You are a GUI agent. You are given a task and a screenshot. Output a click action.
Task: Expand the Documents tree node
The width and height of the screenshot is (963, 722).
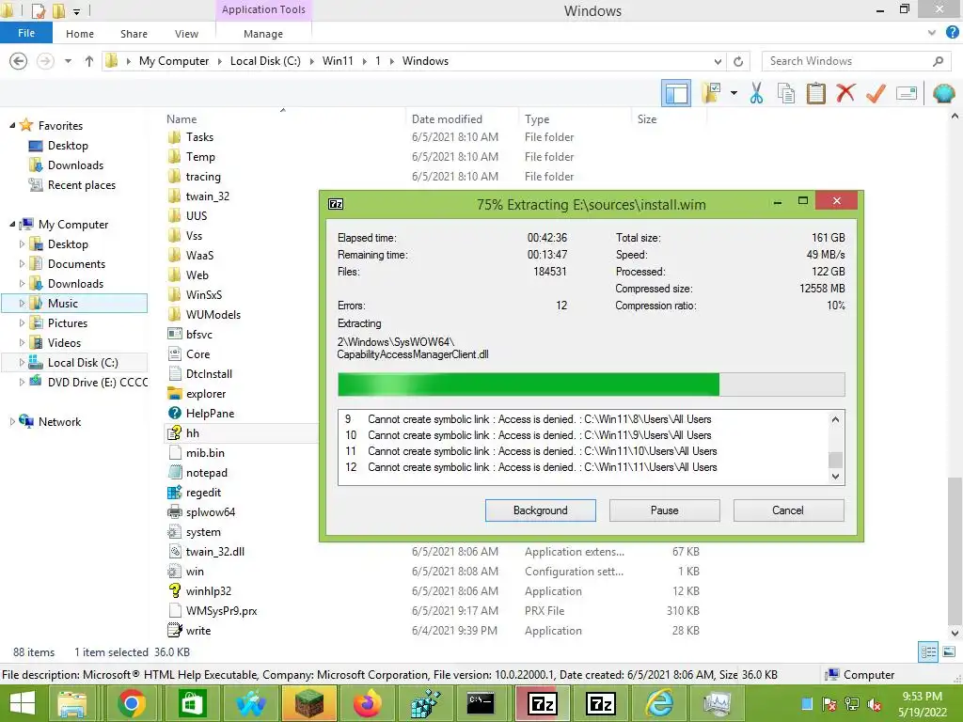pos(23,263)
